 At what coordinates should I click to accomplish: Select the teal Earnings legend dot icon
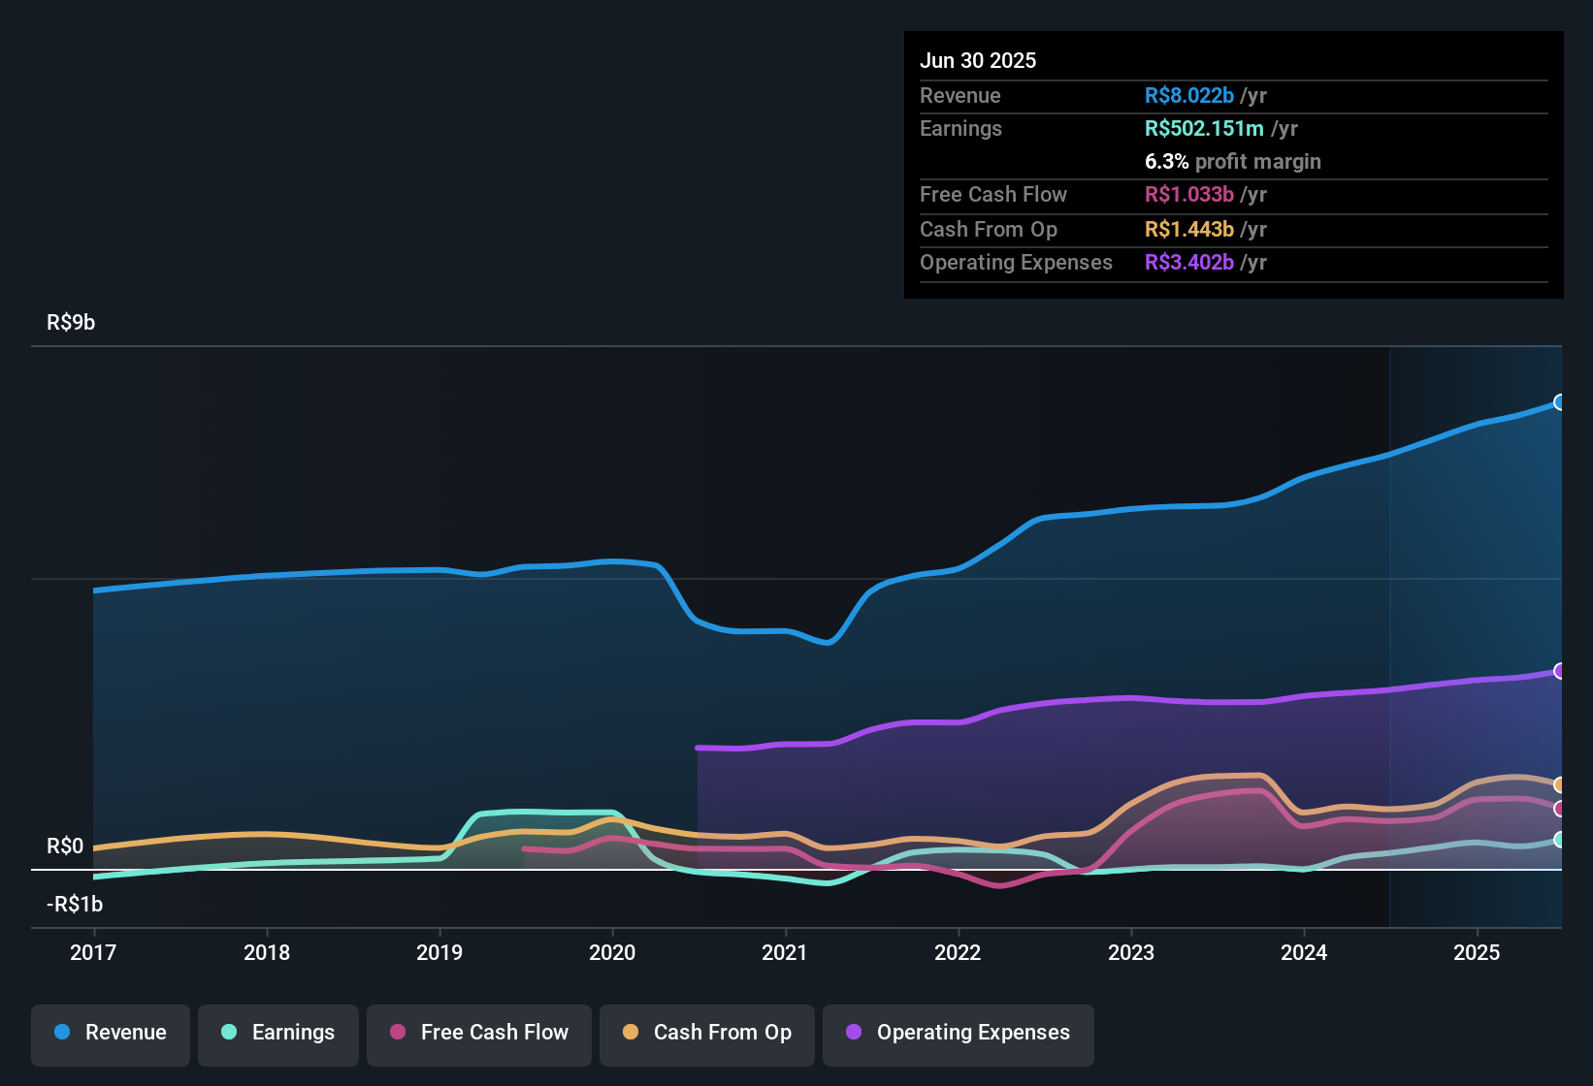coord(229,1033)
